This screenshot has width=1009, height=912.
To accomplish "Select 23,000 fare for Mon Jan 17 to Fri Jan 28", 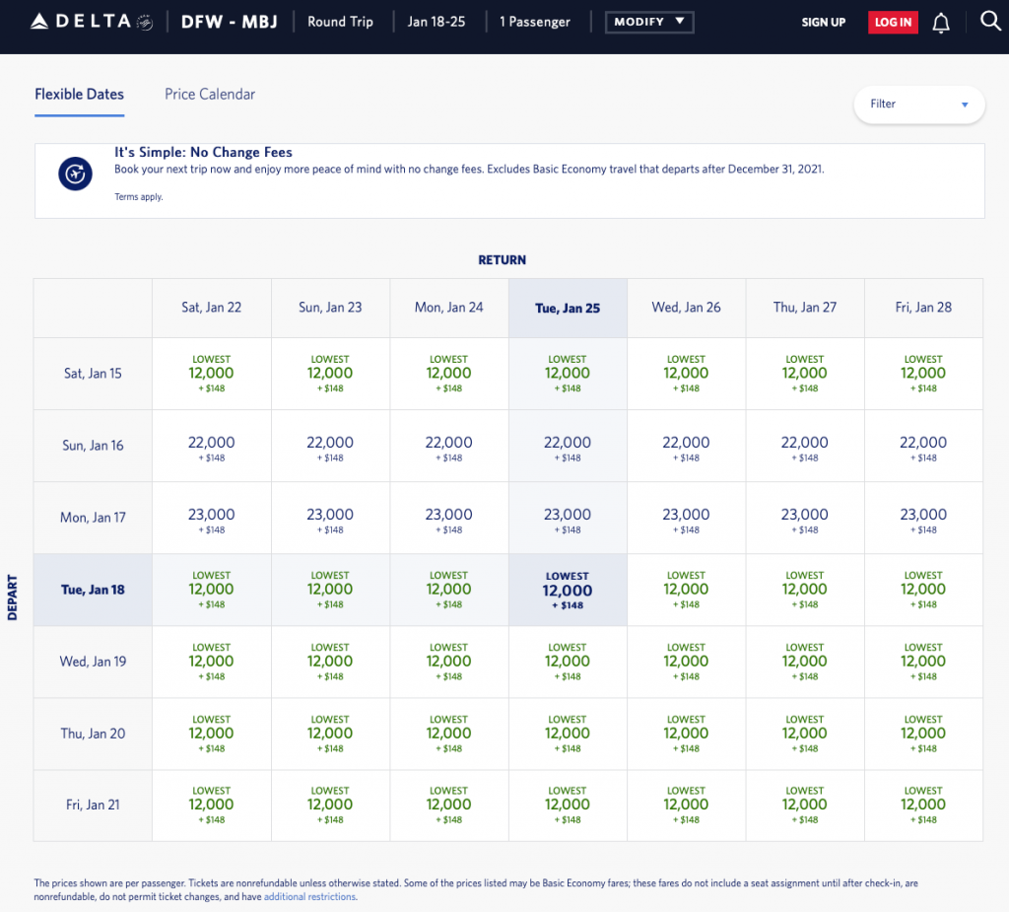I will tap(923, 519).
